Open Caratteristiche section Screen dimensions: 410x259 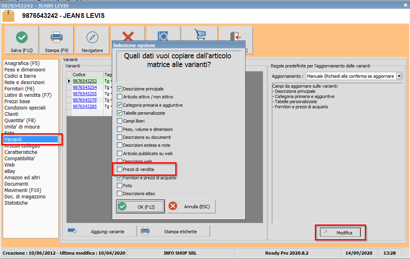click(21, 152)
